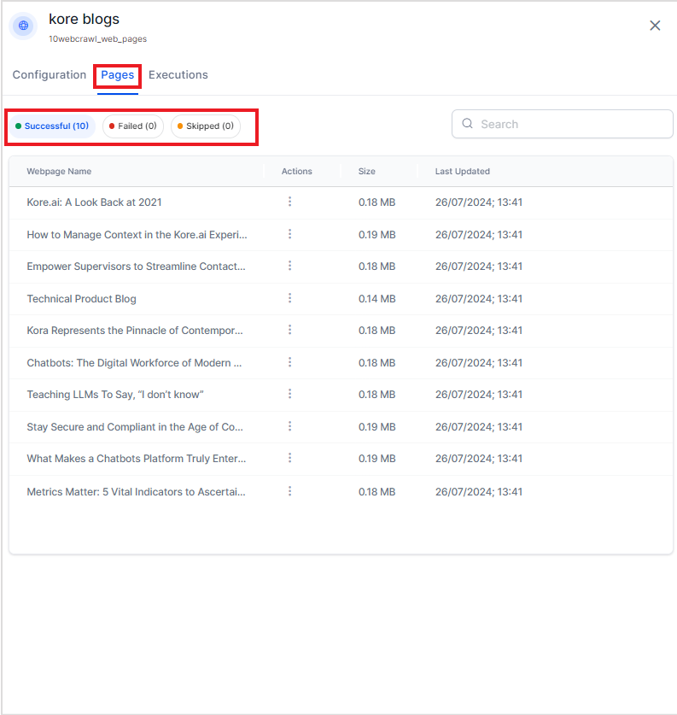Open the Teaching LLMs To Say page entry
This screenshot has height=715, width=677.
click(x=115, y=395)
